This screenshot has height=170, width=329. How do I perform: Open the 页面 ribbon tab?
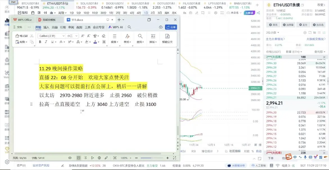coord(55,27)
